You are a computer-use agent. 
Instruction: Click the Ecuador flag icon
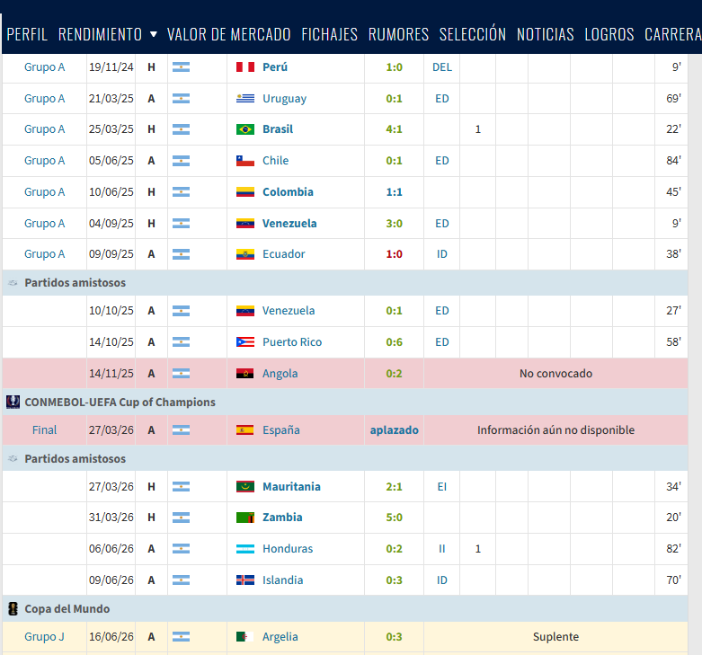tap(245, 254)
